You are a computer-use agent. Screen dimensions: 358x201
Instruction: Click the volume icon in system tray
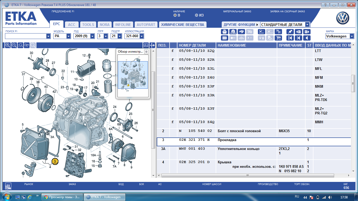pyautogui.click(x=330, y=197)
